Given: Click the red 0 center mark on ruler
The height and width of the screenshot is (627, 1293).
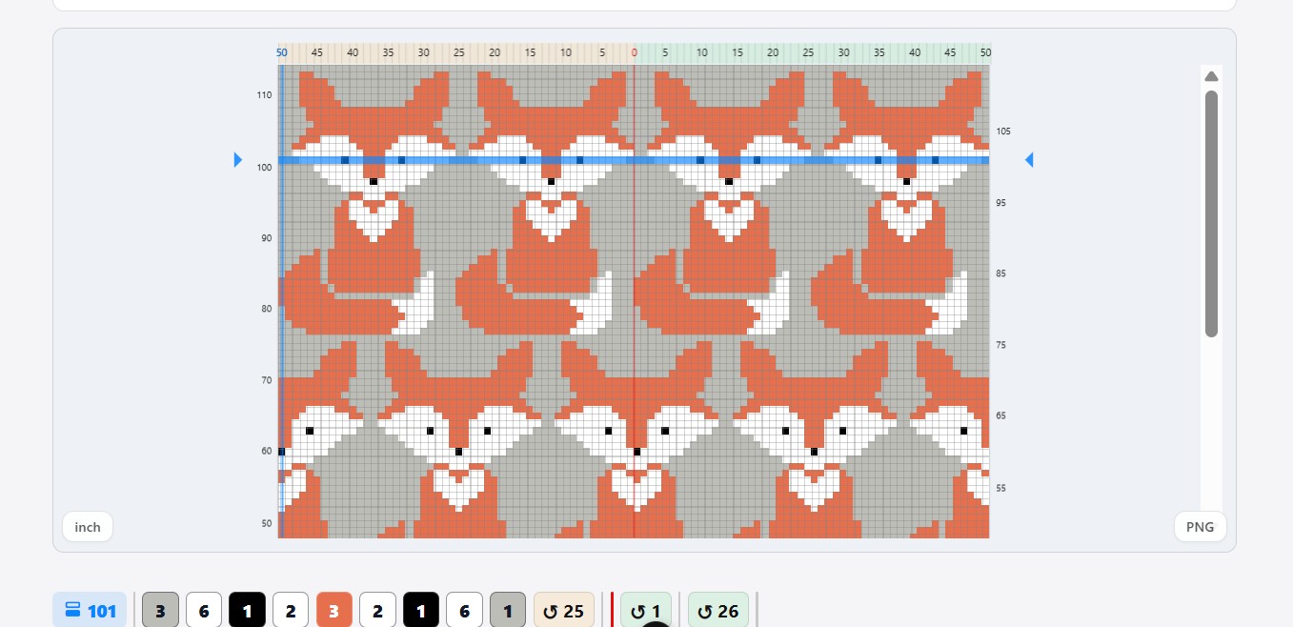Looking at the screenshot, I should [x=634, y=52].
